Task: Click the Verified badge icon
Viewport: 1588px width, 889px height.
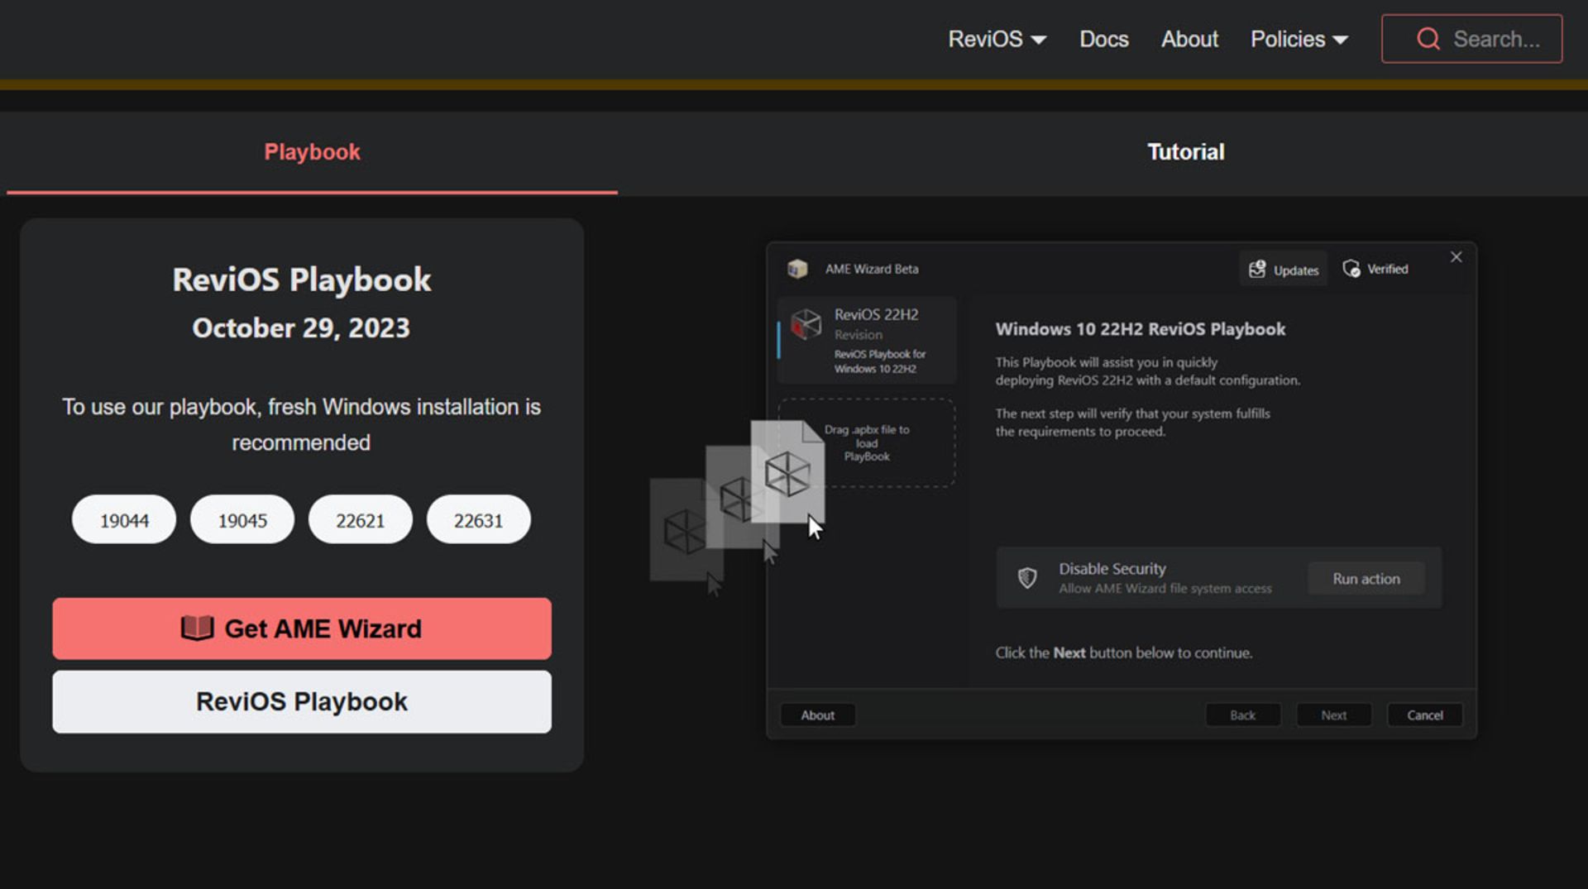Action: (1353, 269)
